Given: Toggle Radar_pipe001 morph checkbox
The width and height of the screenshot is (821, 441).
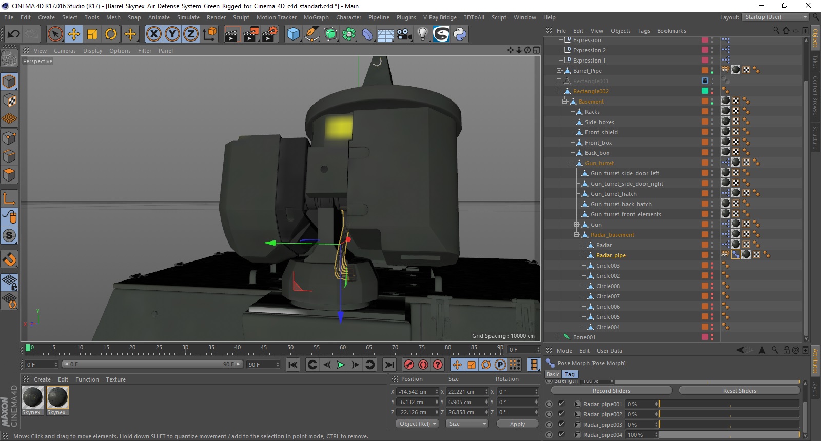Looking at the screenshot, I should point(561,404).
